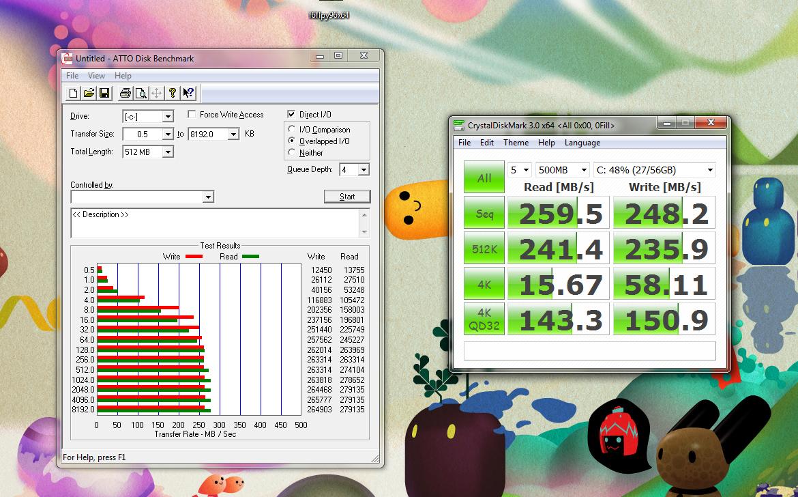Click the green All button in CrystalDiskMark
The image size is (798, 497).
coord(484,178)
